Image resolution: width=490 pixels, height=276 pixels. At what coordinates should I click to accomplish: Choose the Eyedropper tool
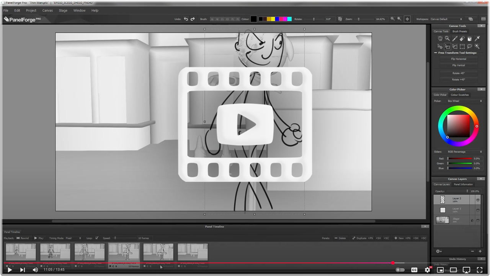pyautogui.click(x=477, y=39)
